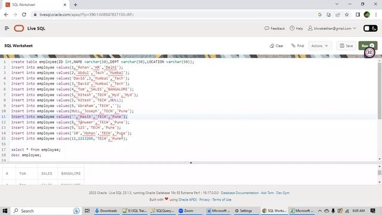Open Find in the worksheet toolbar

pos(297,45)
